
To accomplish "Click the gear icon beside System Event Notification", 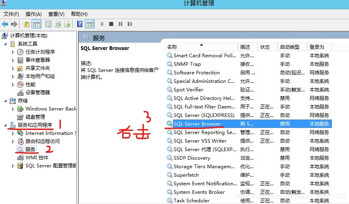I will (170, 184).
